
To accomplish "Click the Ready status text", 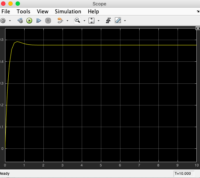I will point(5,174).
